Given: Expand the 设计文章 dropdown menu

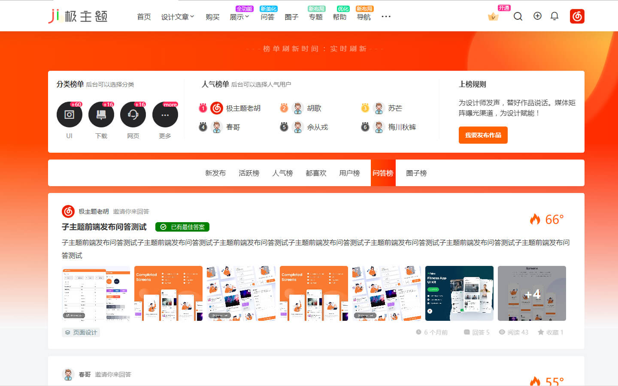Looking at the screenshot, I should pos(178,17).
